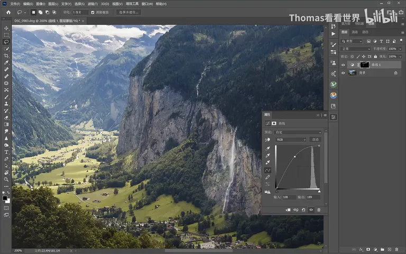
Task: Add new layer in Layers panel footer
Action: (390, 250)
